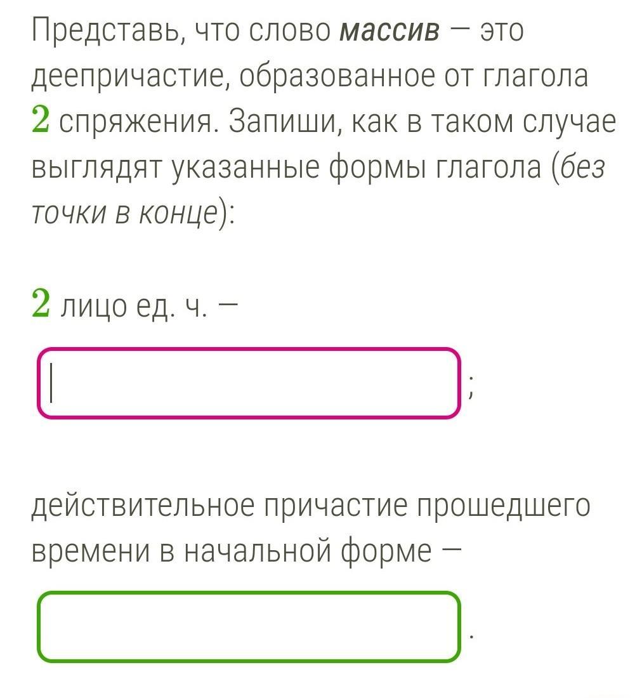Click the italic phrase точки в конце
The height and width of the screenshot is (698, 642).
[x=124, y=214]
